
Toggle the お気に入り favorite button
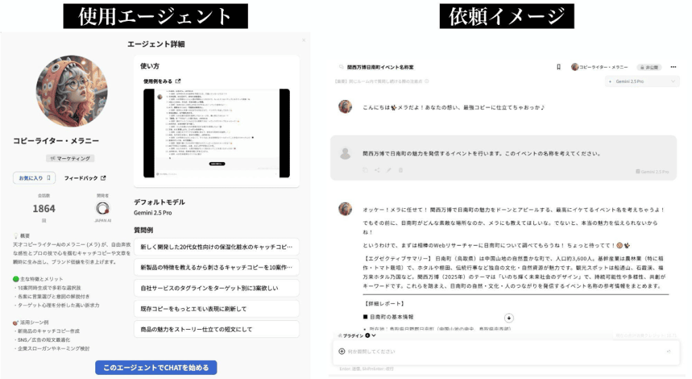[34, 178]
